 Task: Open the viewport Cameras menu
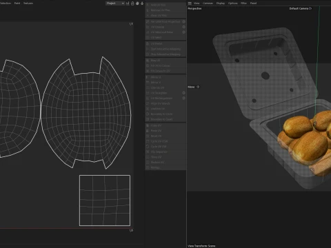click(208, 3)
